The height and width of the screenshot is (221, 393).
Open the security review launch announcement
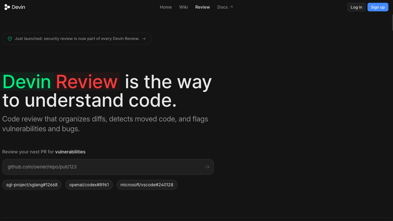coord(77,39)
